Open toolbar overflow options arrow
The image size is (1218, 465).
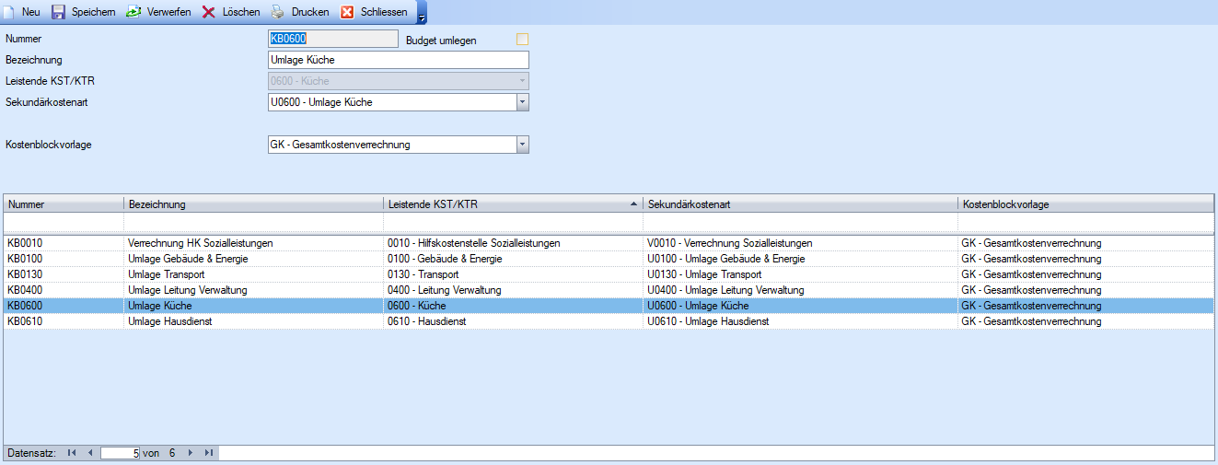(x=422, y=17)
